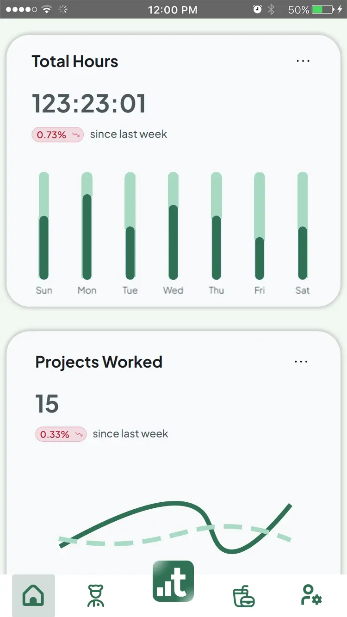Screen dimensions: 347x617
Task: Select the Mon hours bar
Action: pyautogui.click(x=87, y=226)
